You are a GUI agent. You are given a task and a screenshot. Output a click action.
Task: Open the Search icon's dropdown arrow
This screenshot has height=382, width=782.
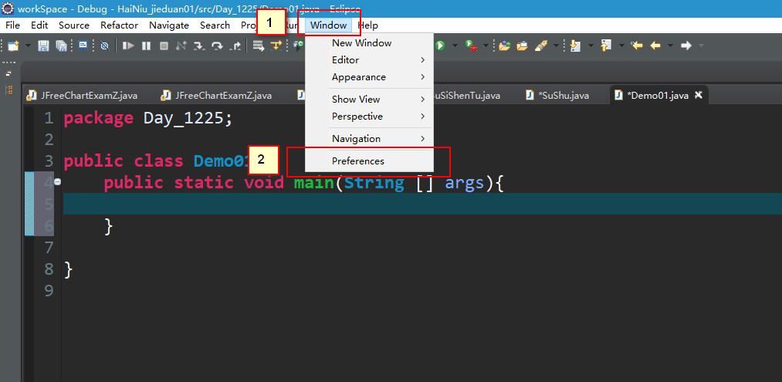point(556,46)
